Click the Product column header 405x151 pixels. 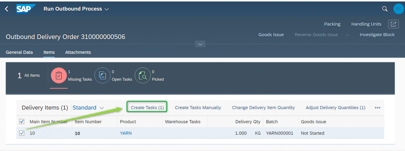(128, 121)
